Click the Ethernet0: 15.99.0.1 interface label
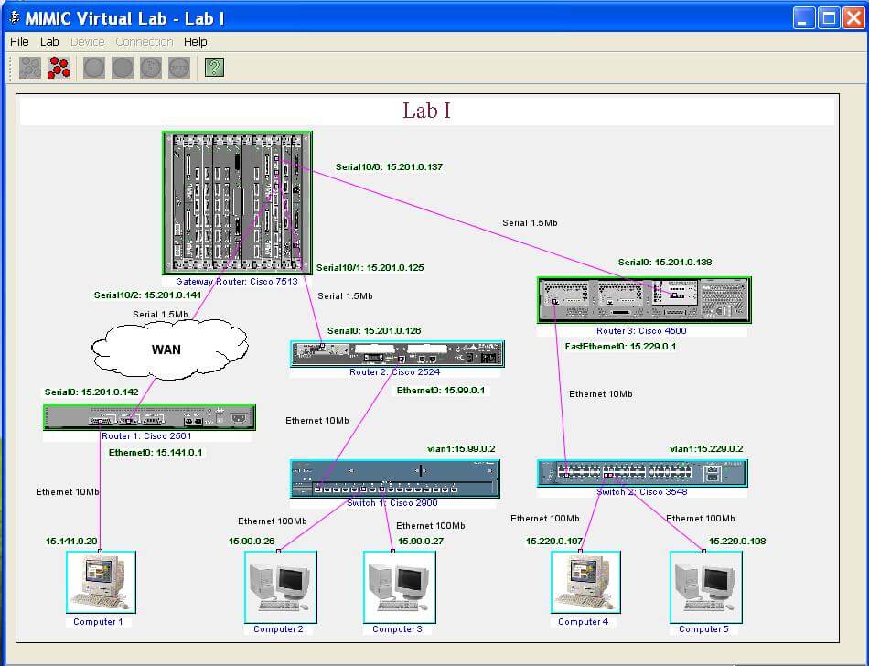Screen dimensions: 869x666 click(443, 389)
